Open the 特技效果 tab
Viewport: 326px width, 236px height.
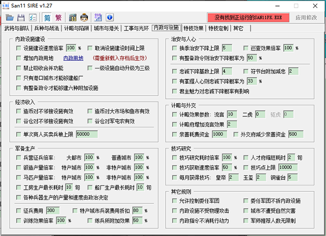pos(193,28)
